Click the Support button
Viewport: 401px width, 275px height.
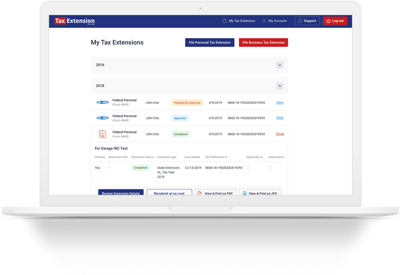click(x=307, y=21)
